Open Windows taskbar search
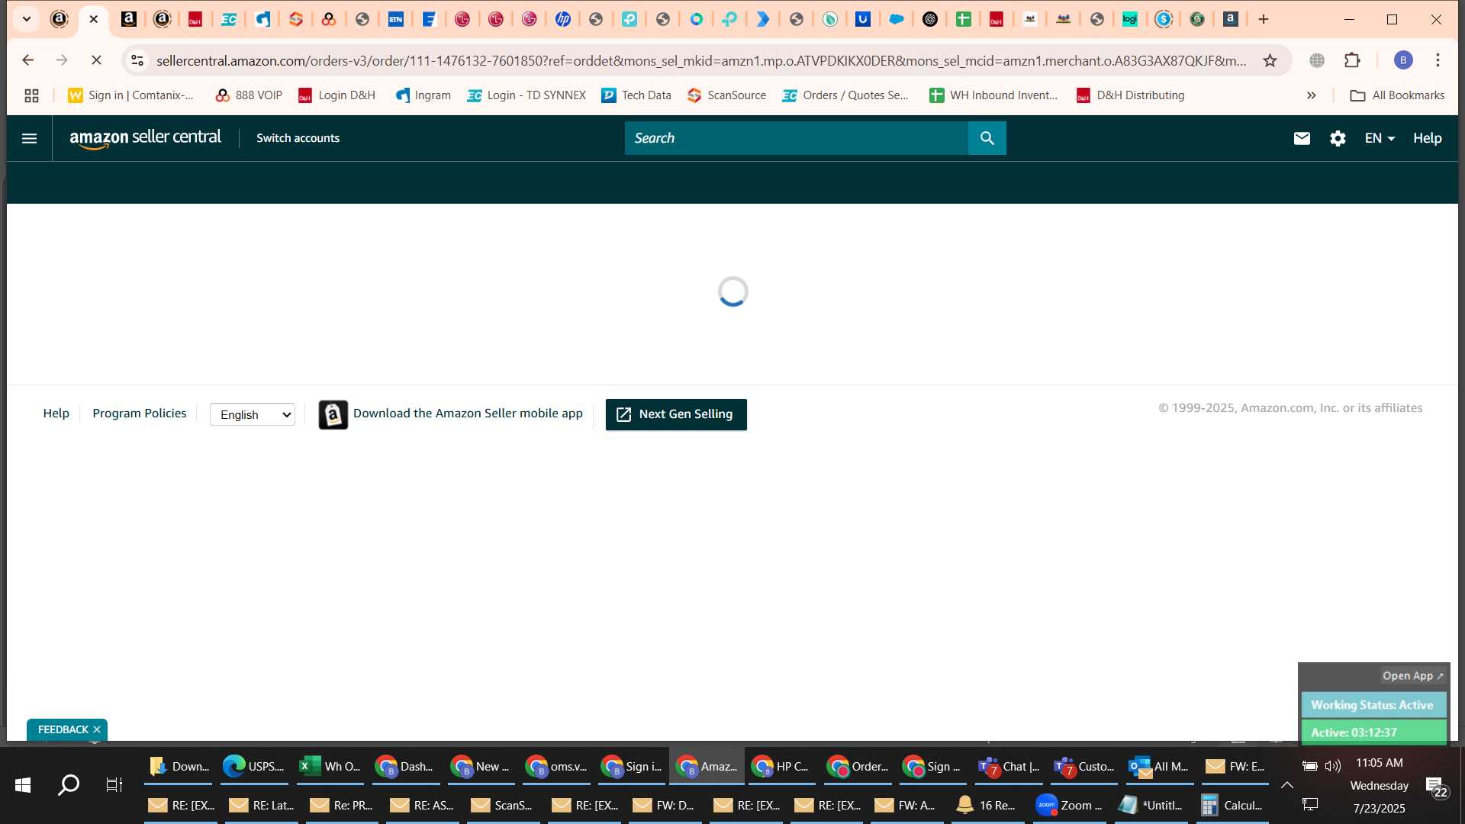This screenshot has width=1465, height=824. click(69, 784)
